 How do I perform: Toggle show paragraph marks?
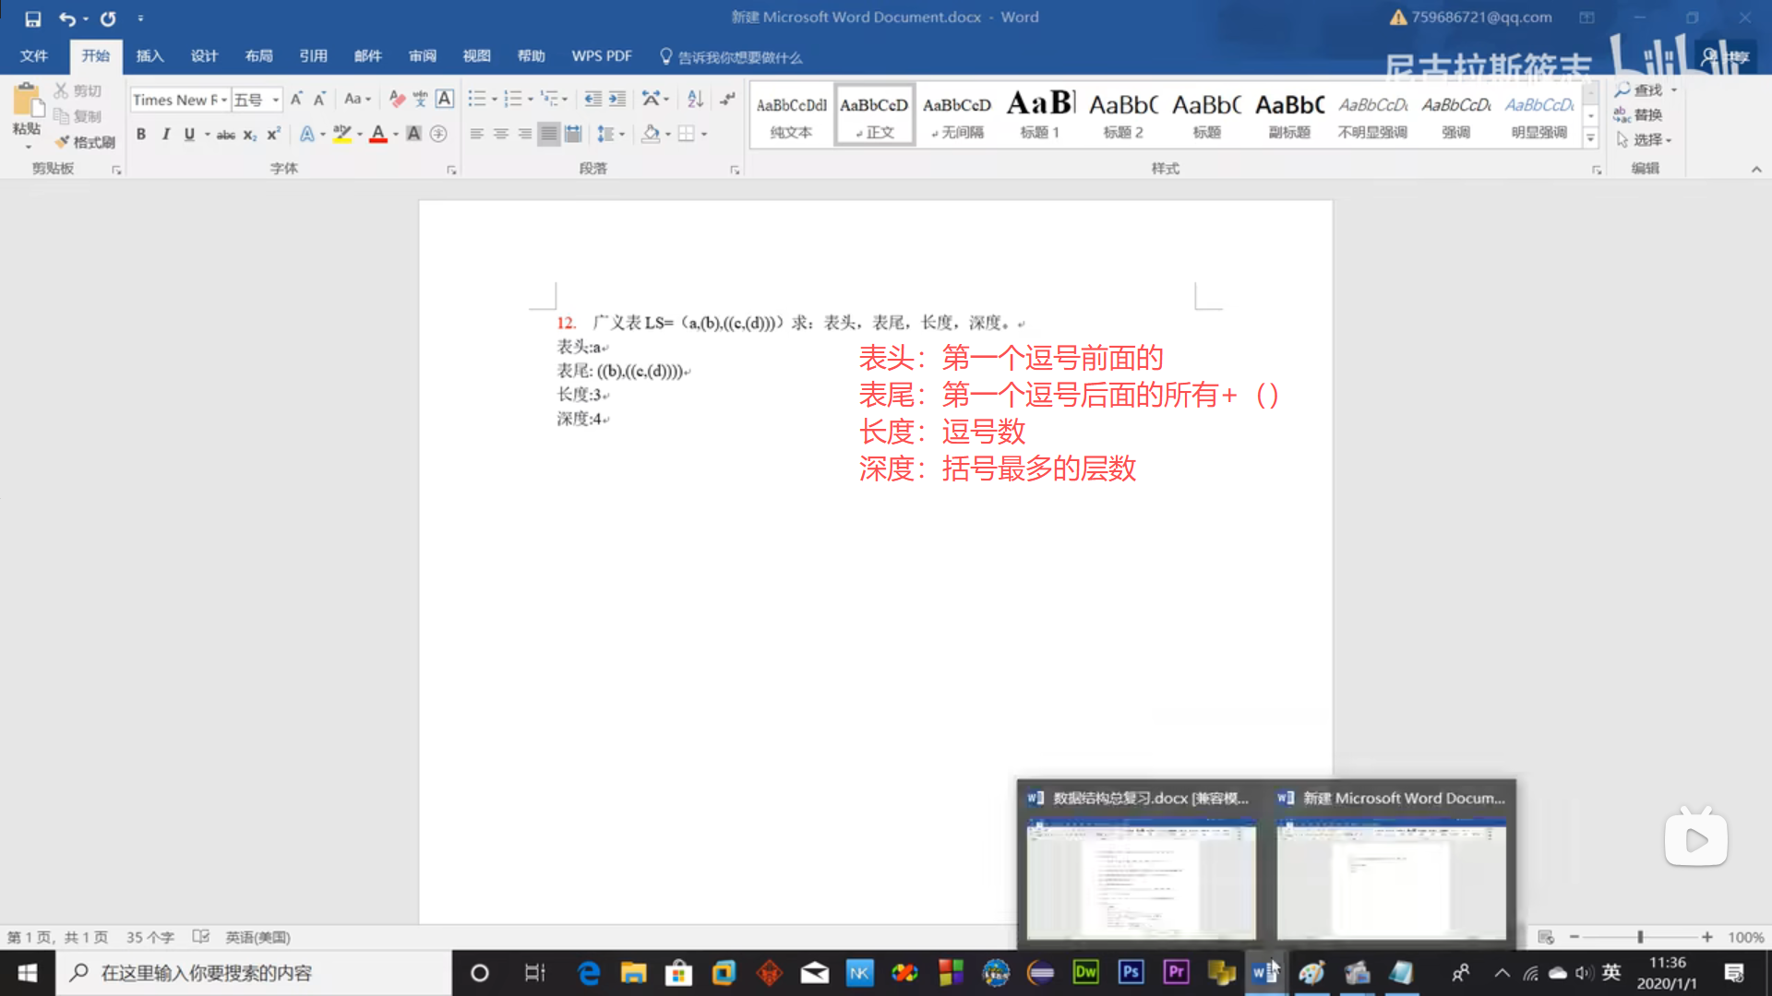pyautogui.click(x=727, y=99)
